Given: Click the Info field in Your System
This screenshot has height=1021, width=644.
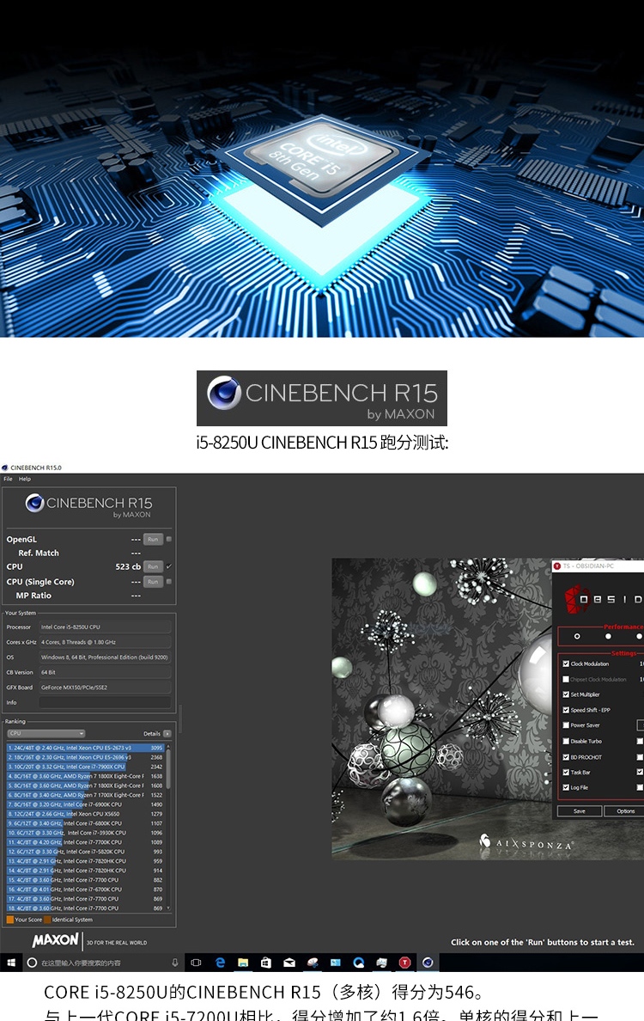Looking at the screenshot, I should pos(105,702).
